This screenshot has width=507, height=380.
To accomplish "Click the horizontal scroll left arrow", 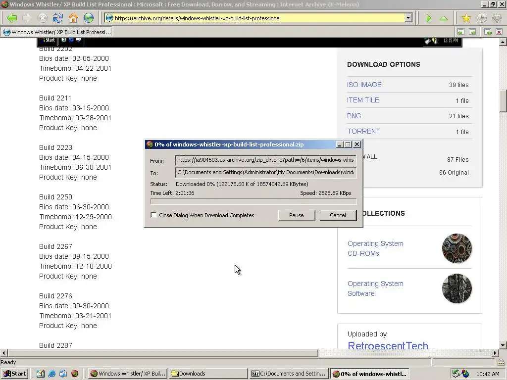I will point(4,353).
